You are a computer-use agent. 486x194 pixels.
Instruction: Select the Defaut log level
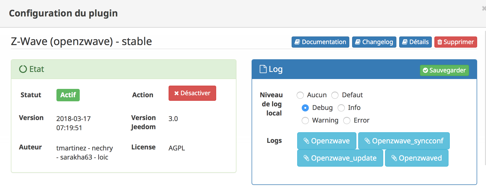[x=335, y=95]
